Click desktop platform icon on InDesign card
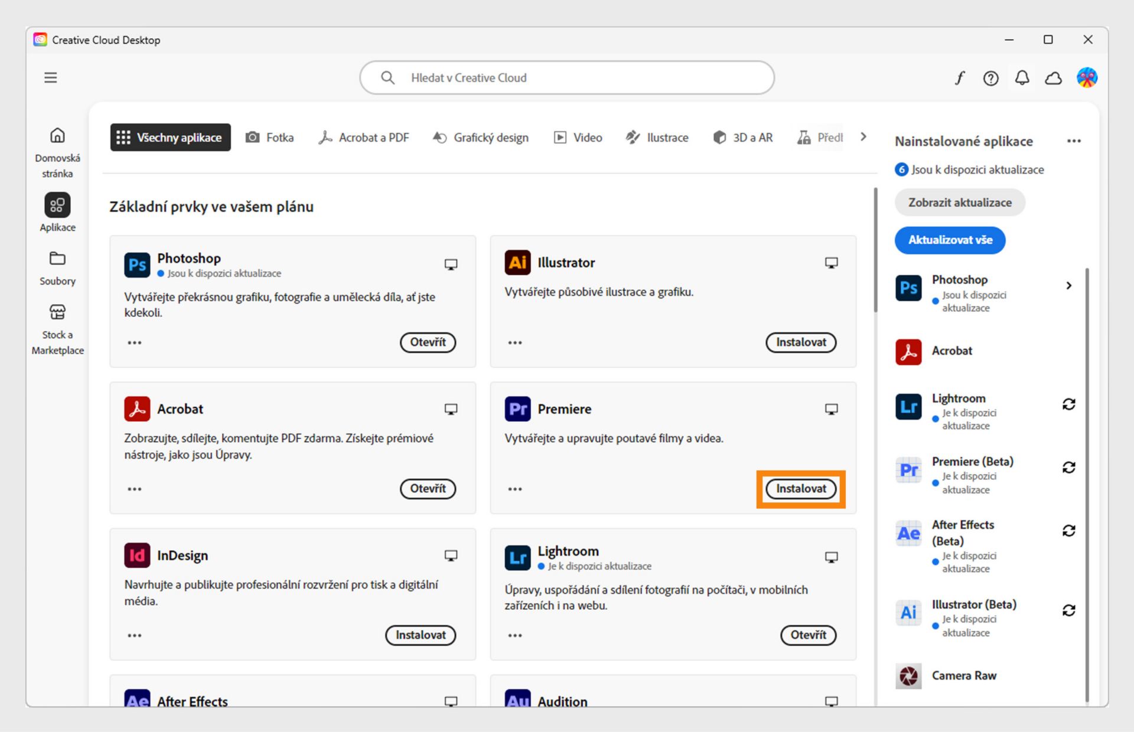This screenshot has width=1134, height=732. pyautogui.click(x=451, y=555)
